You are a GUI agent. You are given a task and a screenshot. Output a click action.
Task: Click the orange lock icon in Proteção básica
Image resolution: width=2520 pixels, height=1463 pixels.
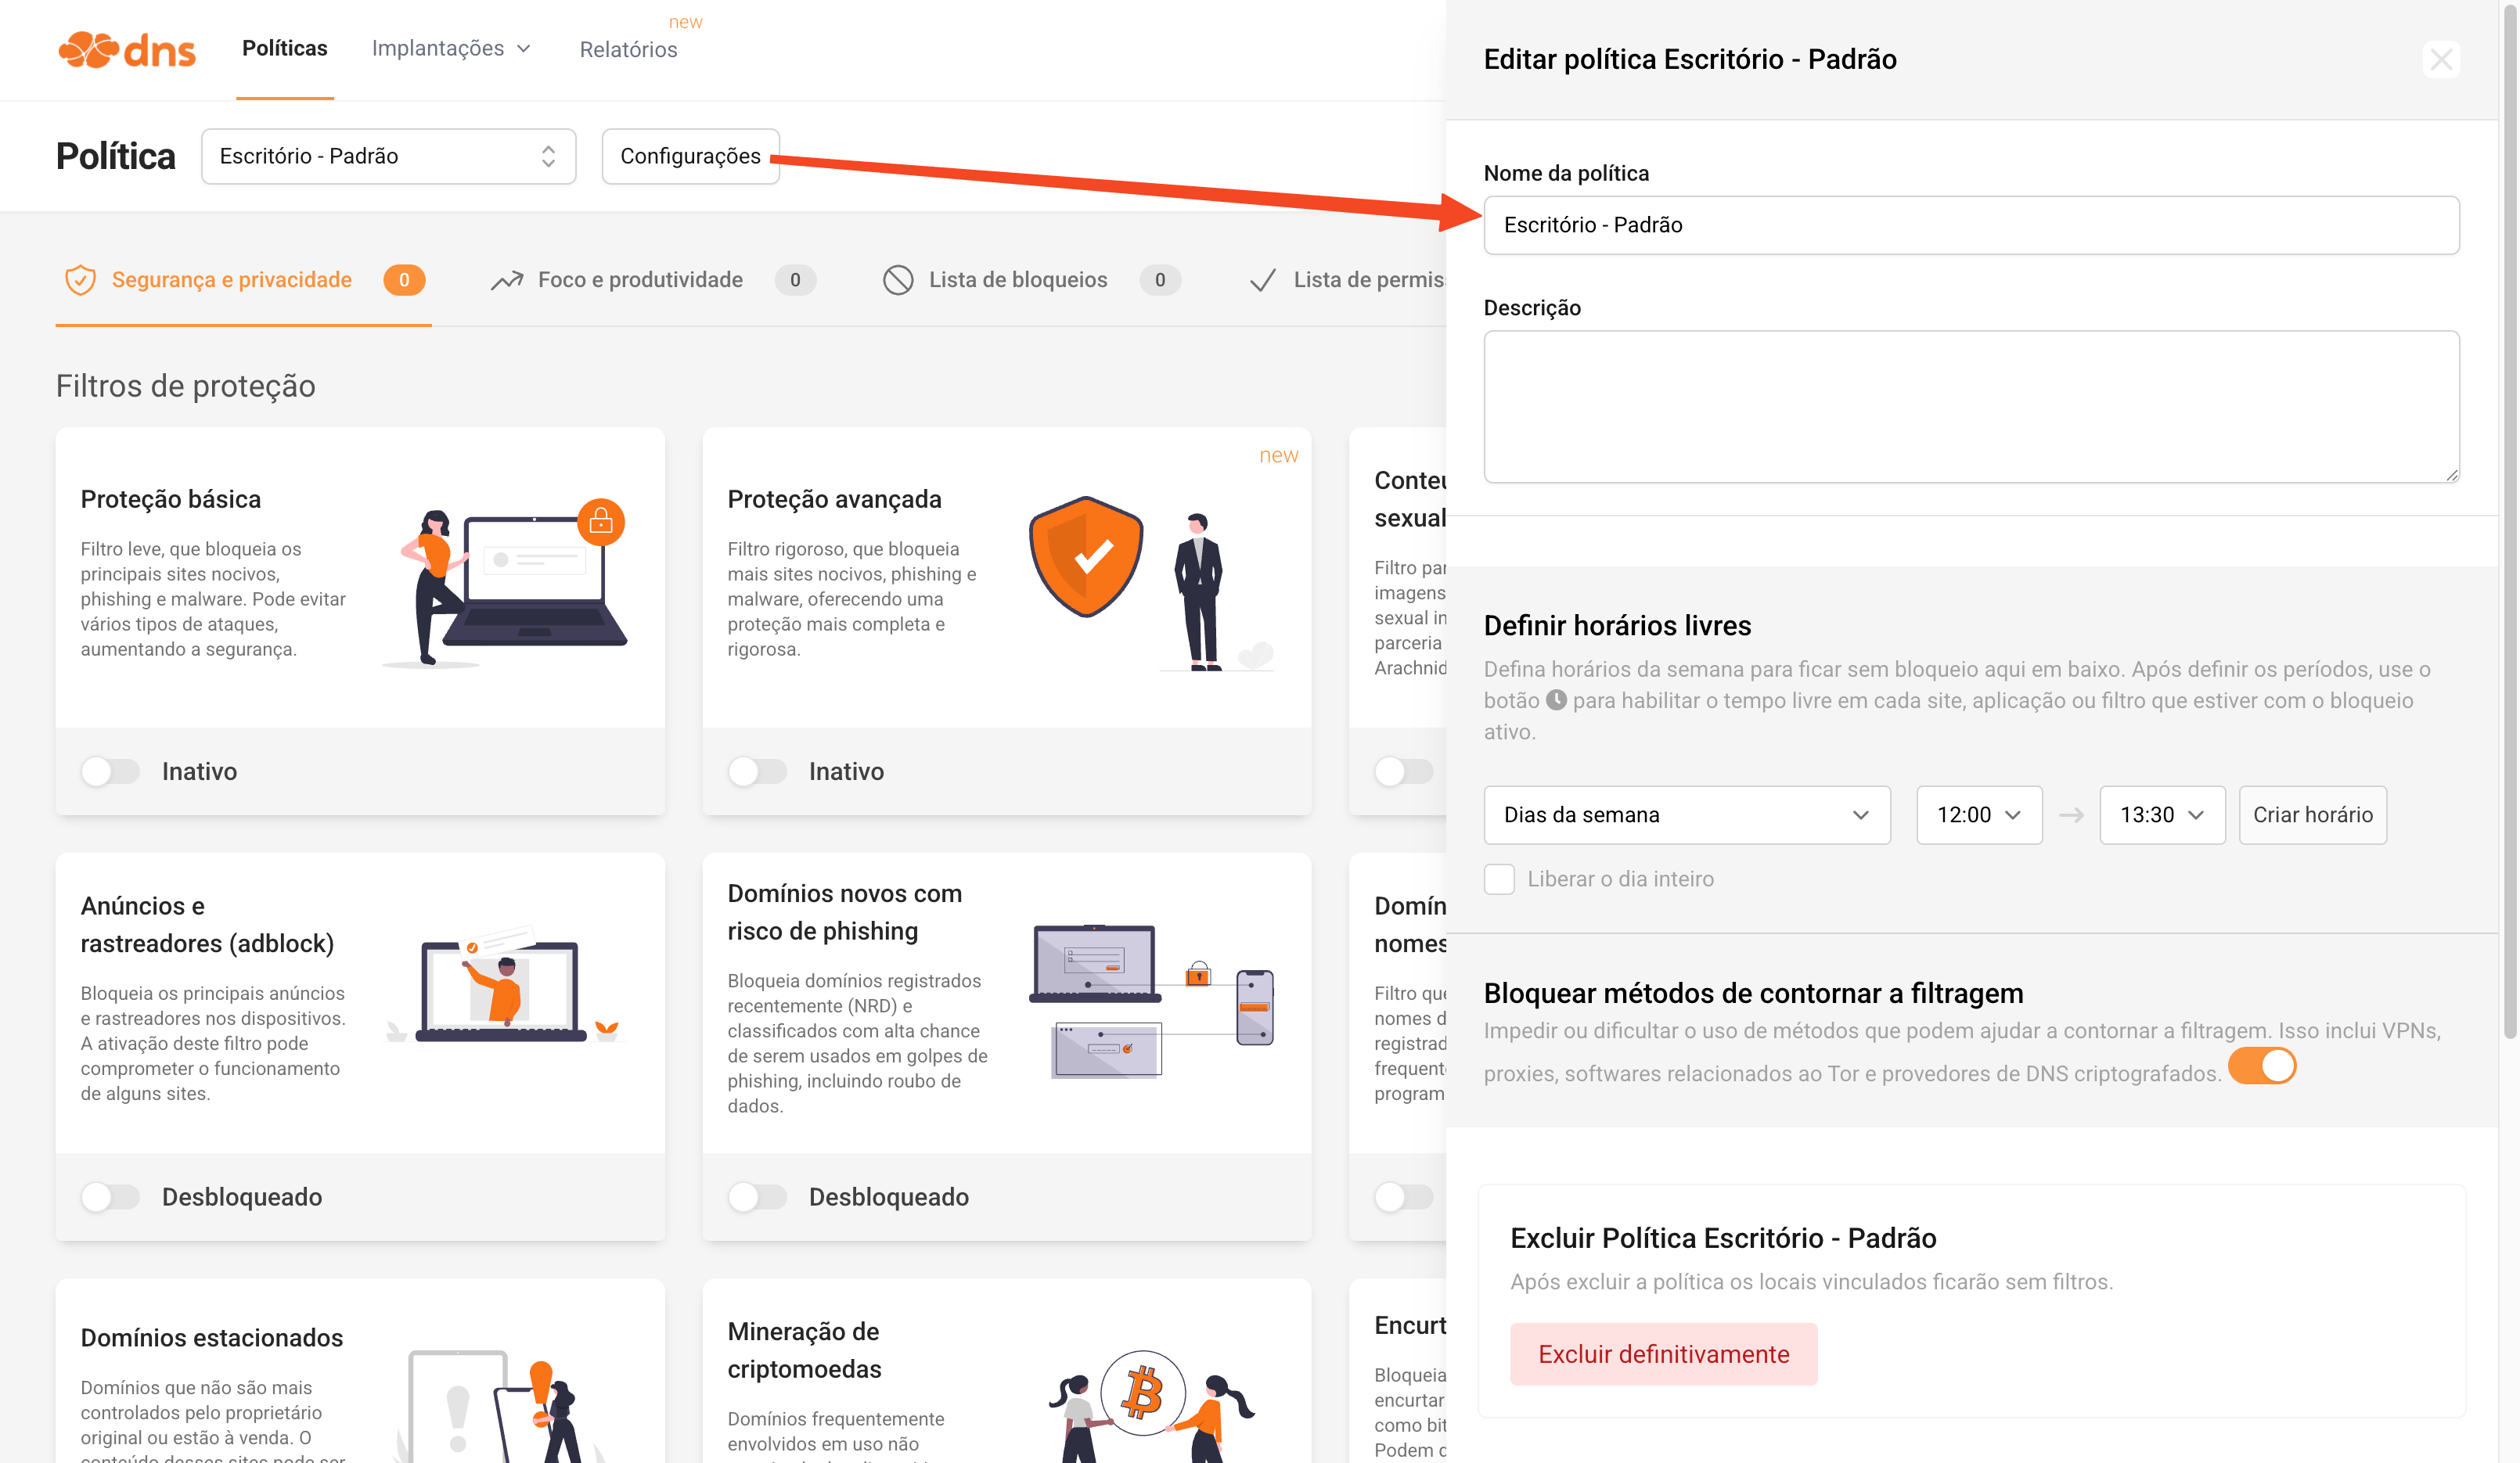(601, 521)
